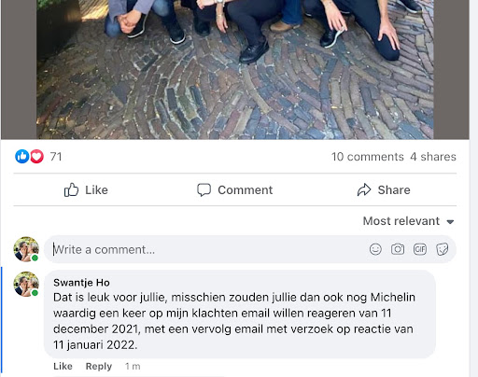Expand the Most relevant sorting dropdown
This screenshot has width=478, height=377.
tap(408, 221)
